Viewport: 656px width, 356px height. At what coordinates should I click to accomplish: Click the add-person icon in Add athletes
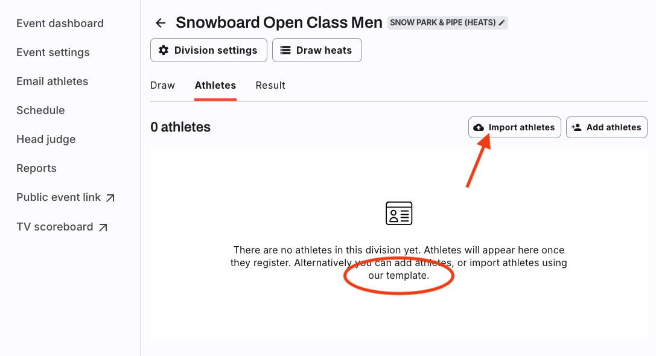[576, 127]
